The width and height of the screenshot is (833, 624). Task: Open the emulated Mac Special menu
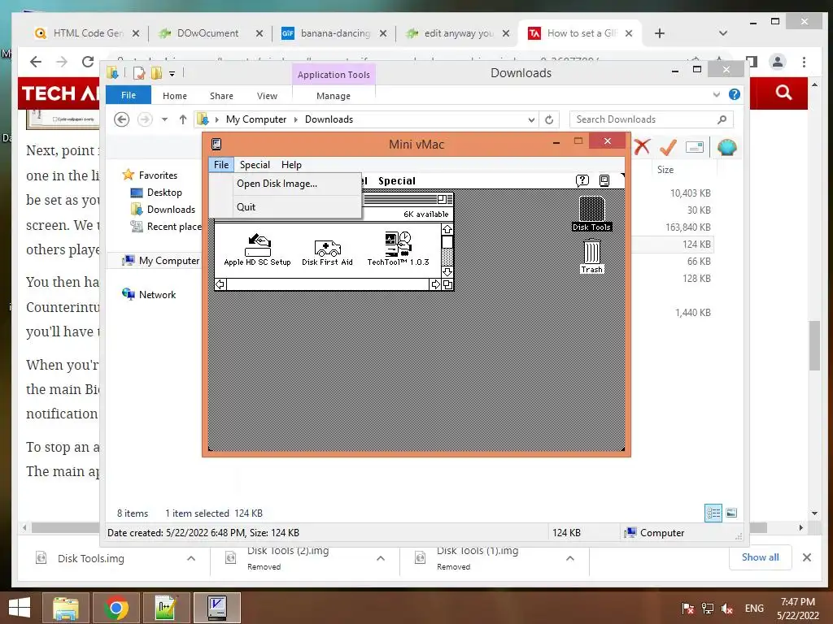coord(396,181)
